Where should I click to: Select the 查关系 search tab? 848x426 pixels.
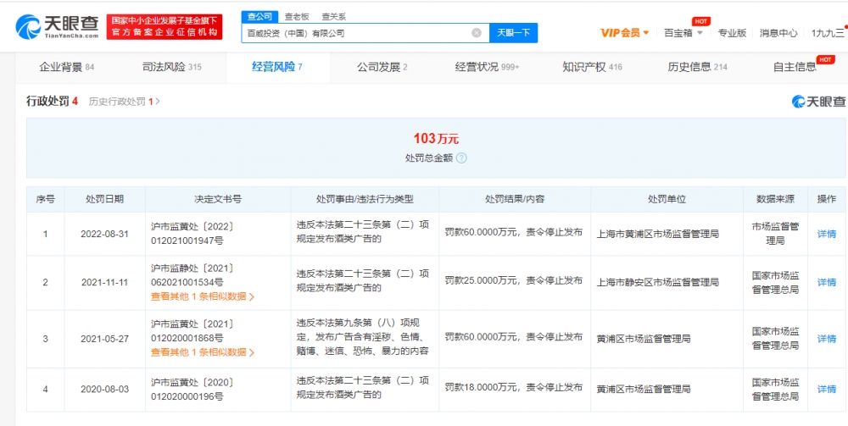pyautogui.click(x=333, y=17)
